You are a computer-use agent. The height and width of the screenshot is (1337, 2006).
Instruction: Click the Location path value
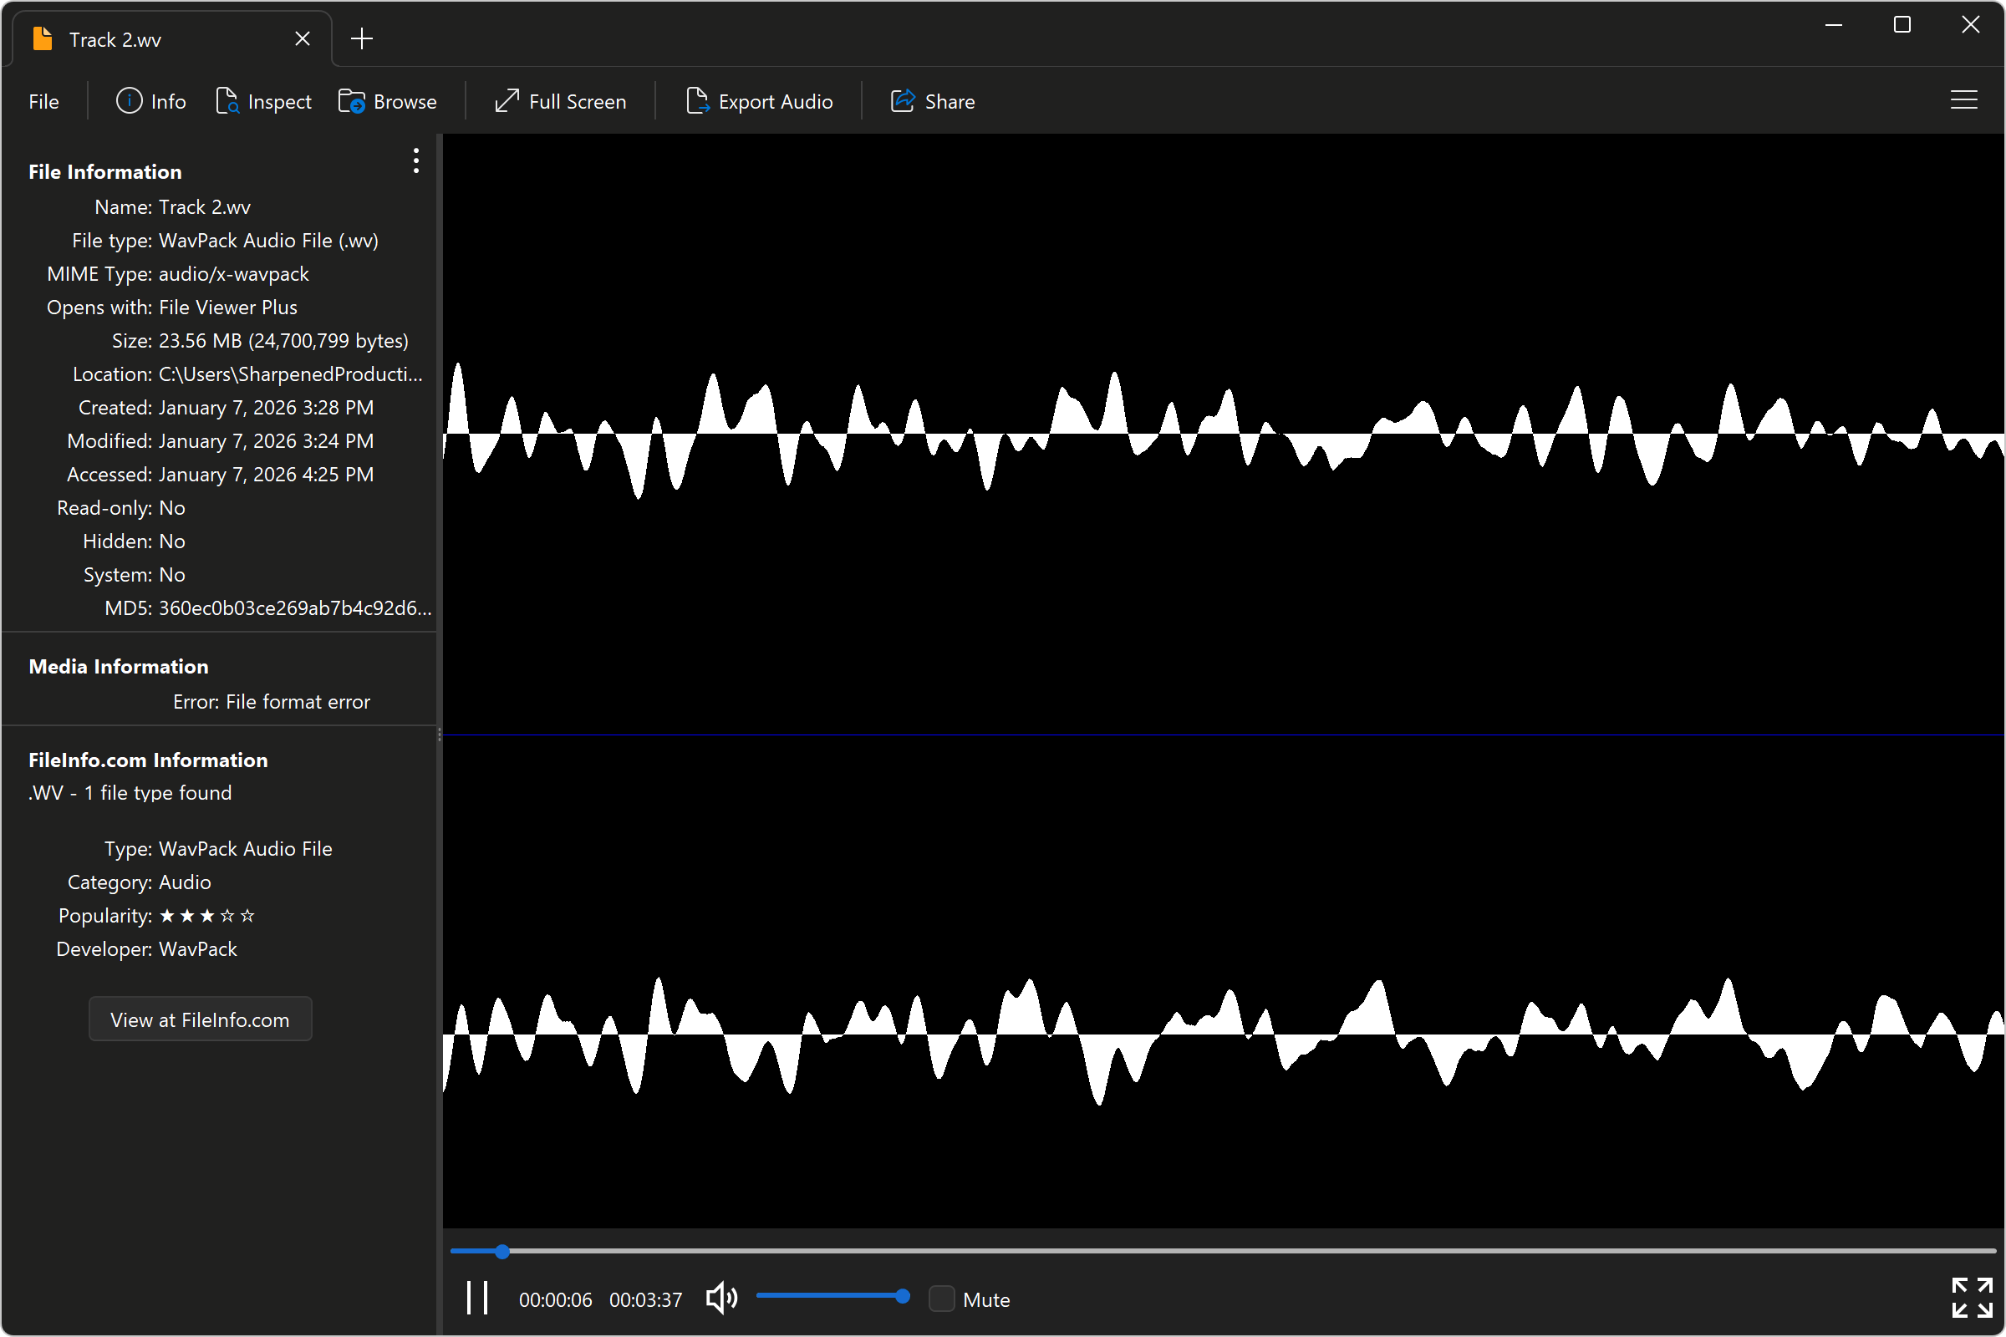click(x=291, y=374)
